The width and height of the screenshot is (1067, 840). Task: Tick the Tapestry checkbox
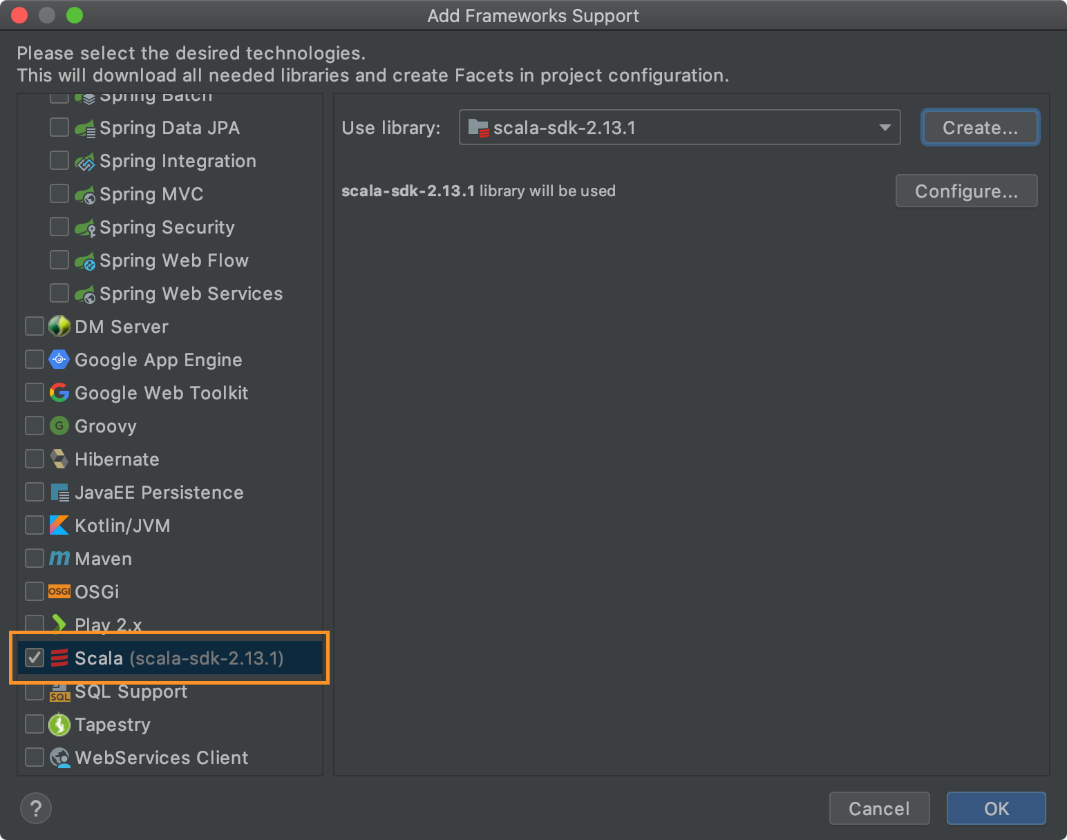coord(35,724)
